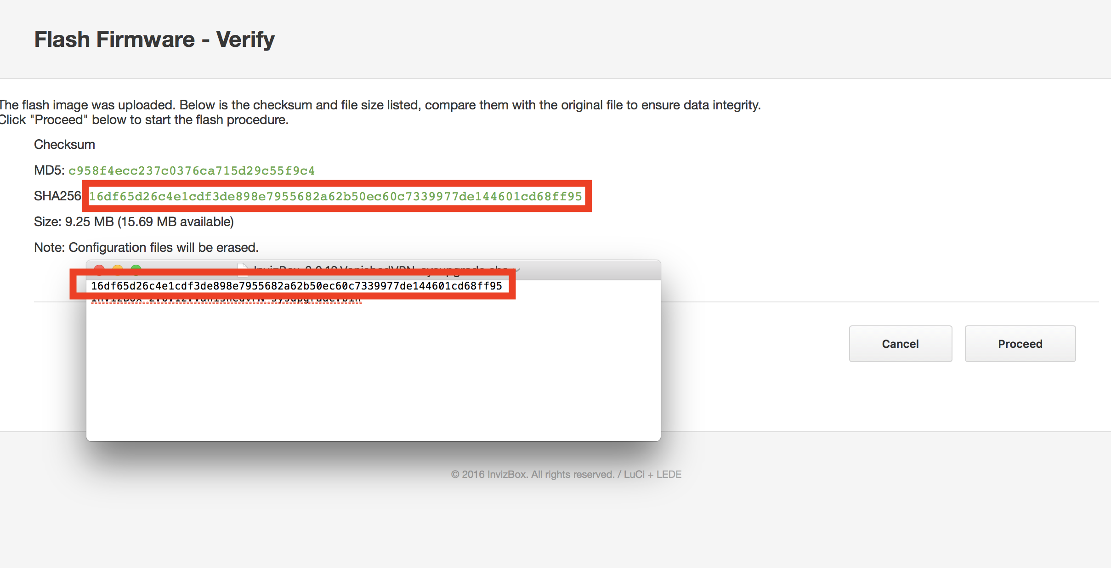This screenshot has width=1111, height=568.
Task: Click the green SHA256 hash on the page
Action: tap(335, 197)
